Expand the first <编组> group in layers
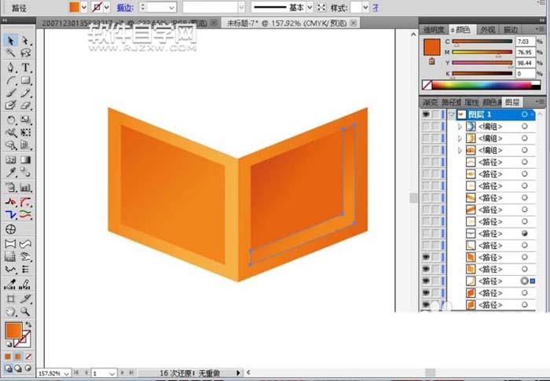Image resolution: width=550 pixels, height=381 pixels. 460,126
